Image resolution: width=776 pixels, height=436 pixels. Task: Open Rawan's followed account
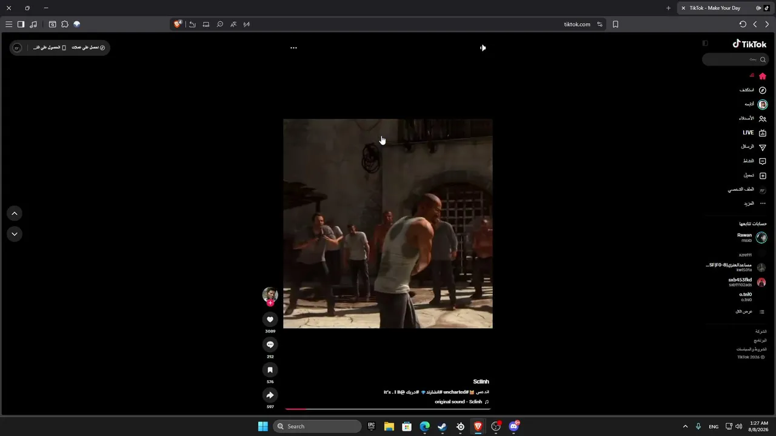pos(752,237)
